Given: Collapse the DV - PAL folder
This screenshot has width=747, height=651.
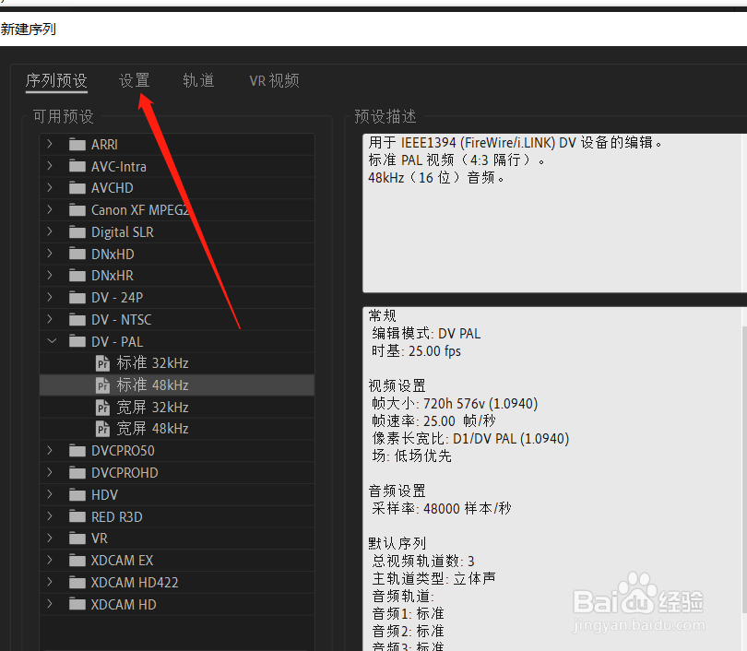Looking at the screenshot, I should (x=52, y=341).
